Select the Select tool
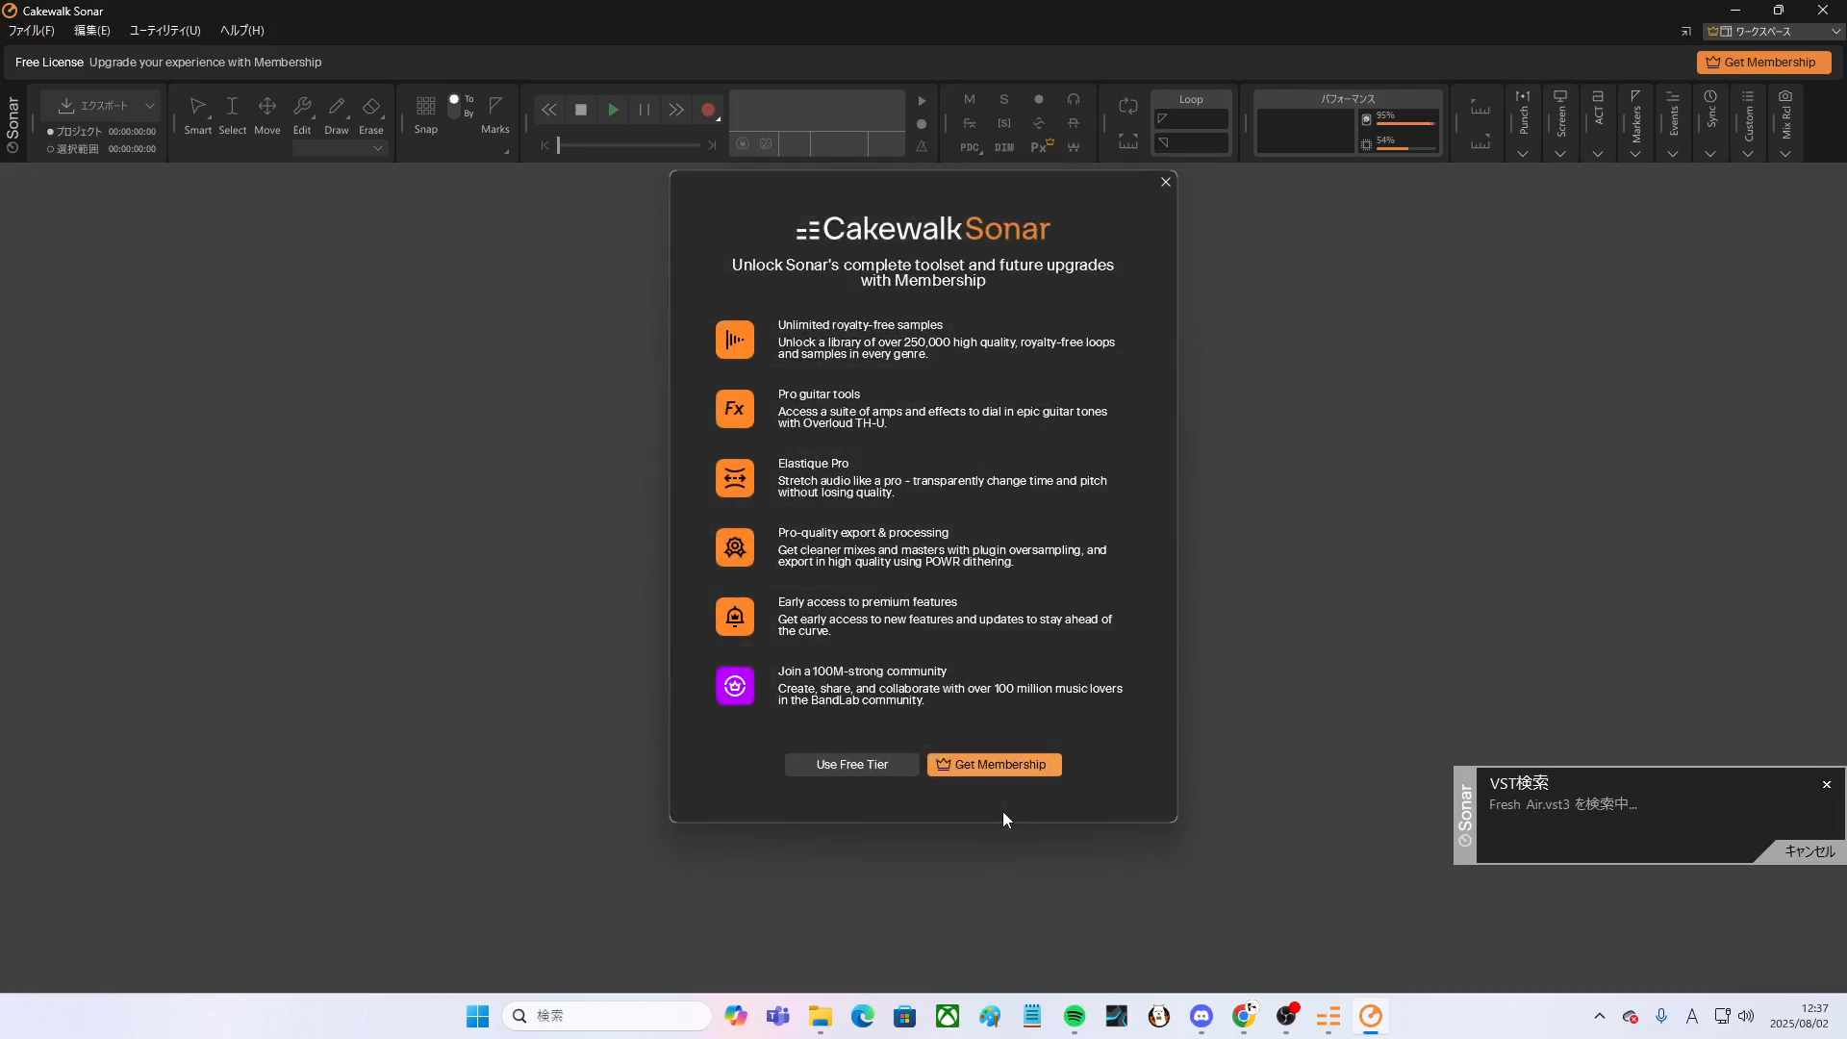 pos(232,114)
